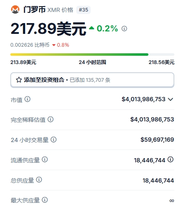Image resolution: width=183 pixels, height=209 pixels.
Task: Open info tooltip for 24 小时交易量
Action: tap(54, 140)
